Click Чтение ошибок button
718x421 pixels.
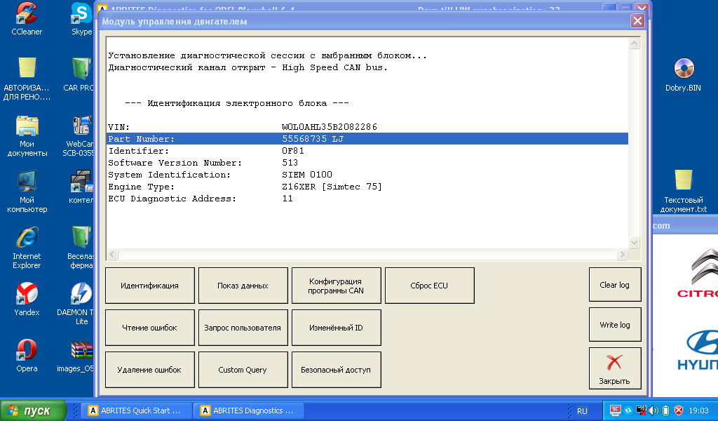(x=150, y=328)
